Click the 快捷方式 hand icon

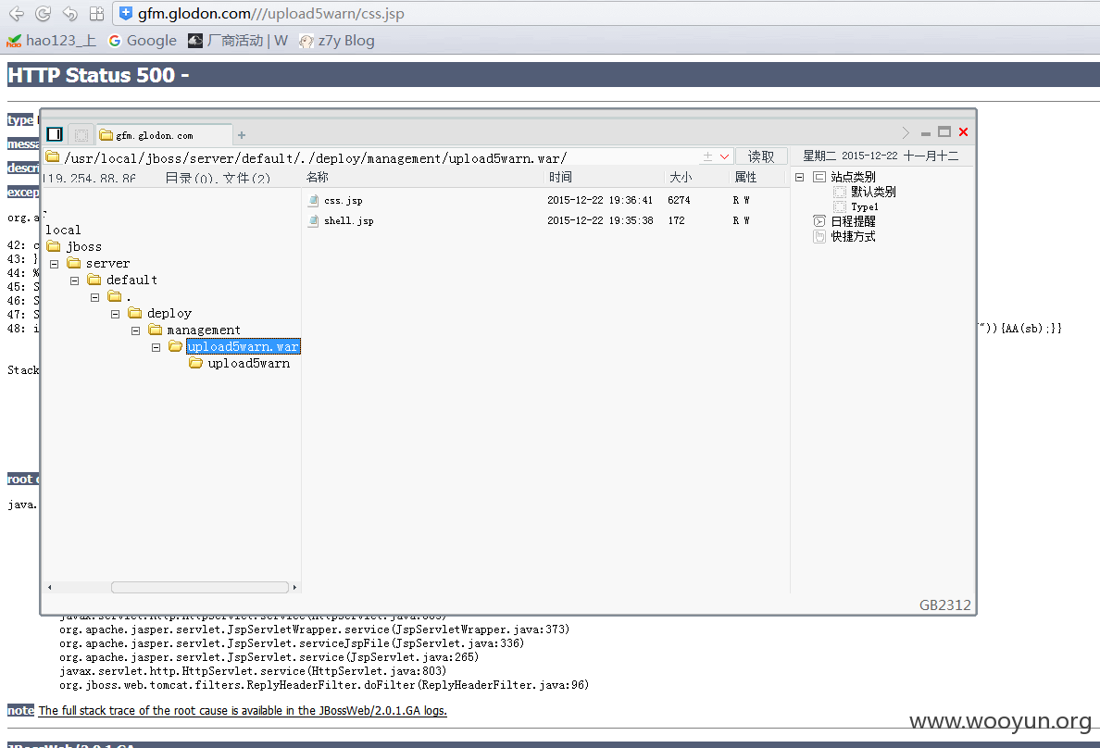click(819, 237)
